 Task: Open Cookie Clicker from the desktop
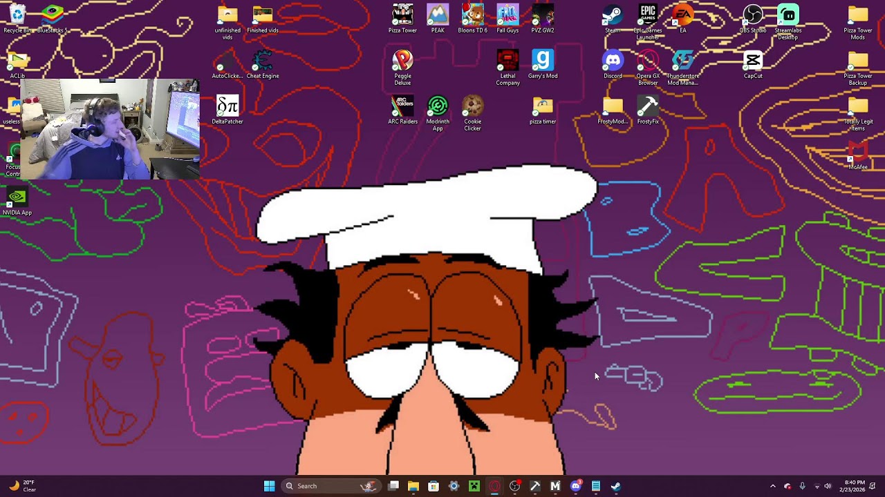click(x=473, y=113)
